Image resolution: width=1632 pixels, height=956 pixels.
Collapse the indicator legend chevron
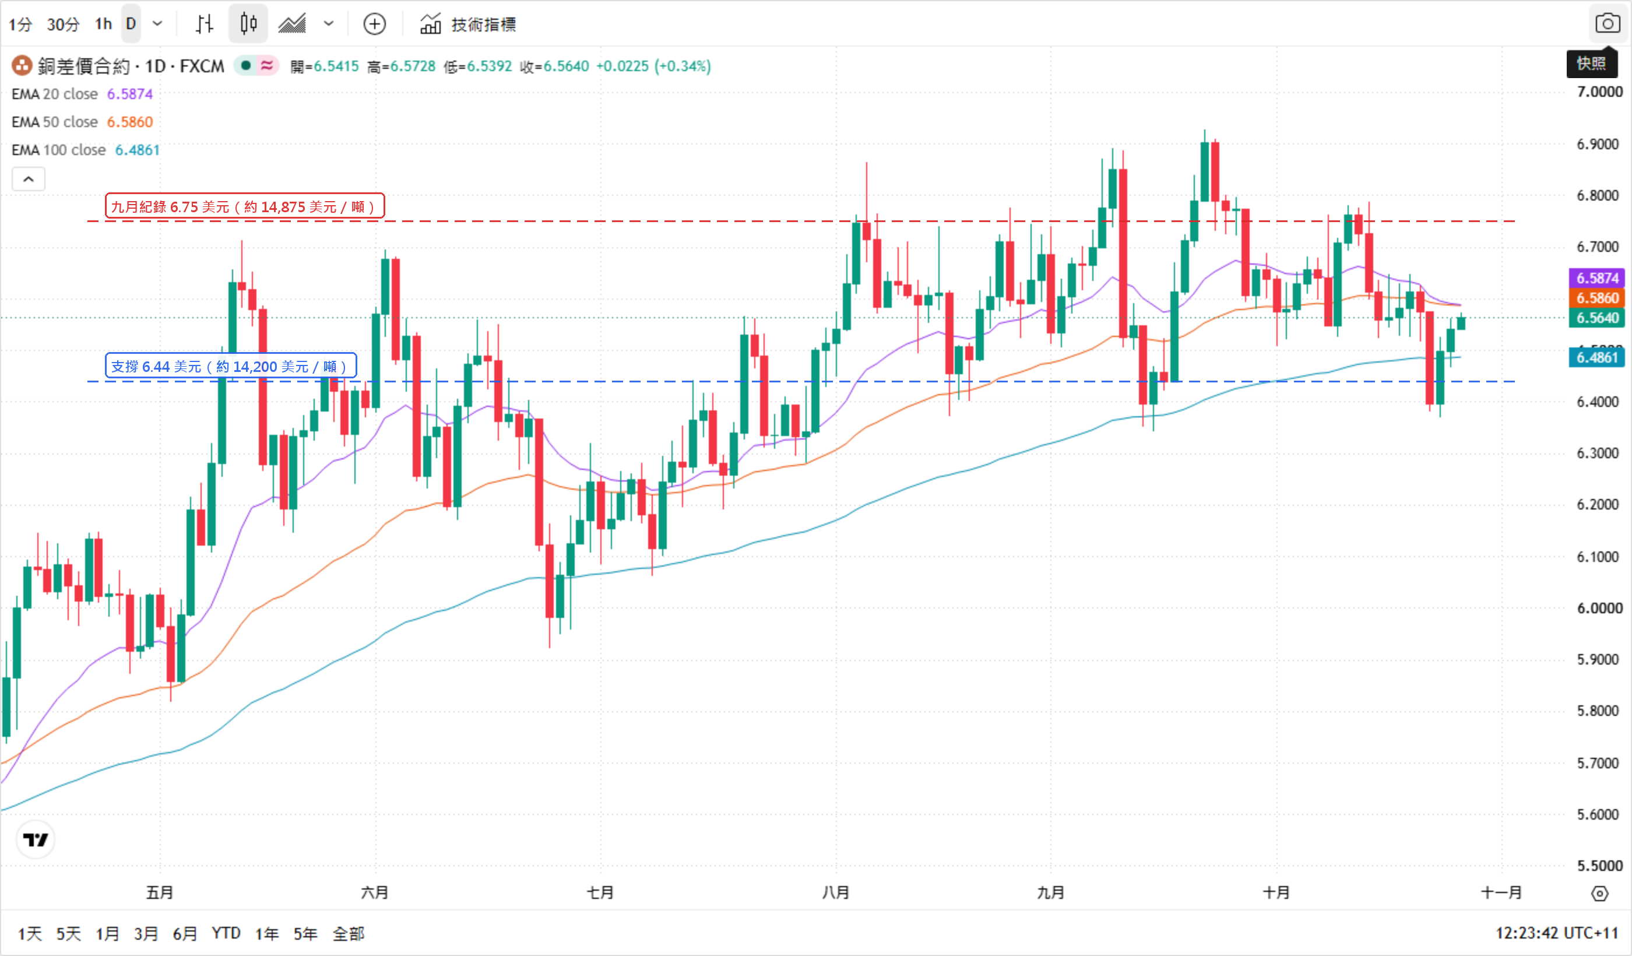pyautogui.click(x=29, y=179)
